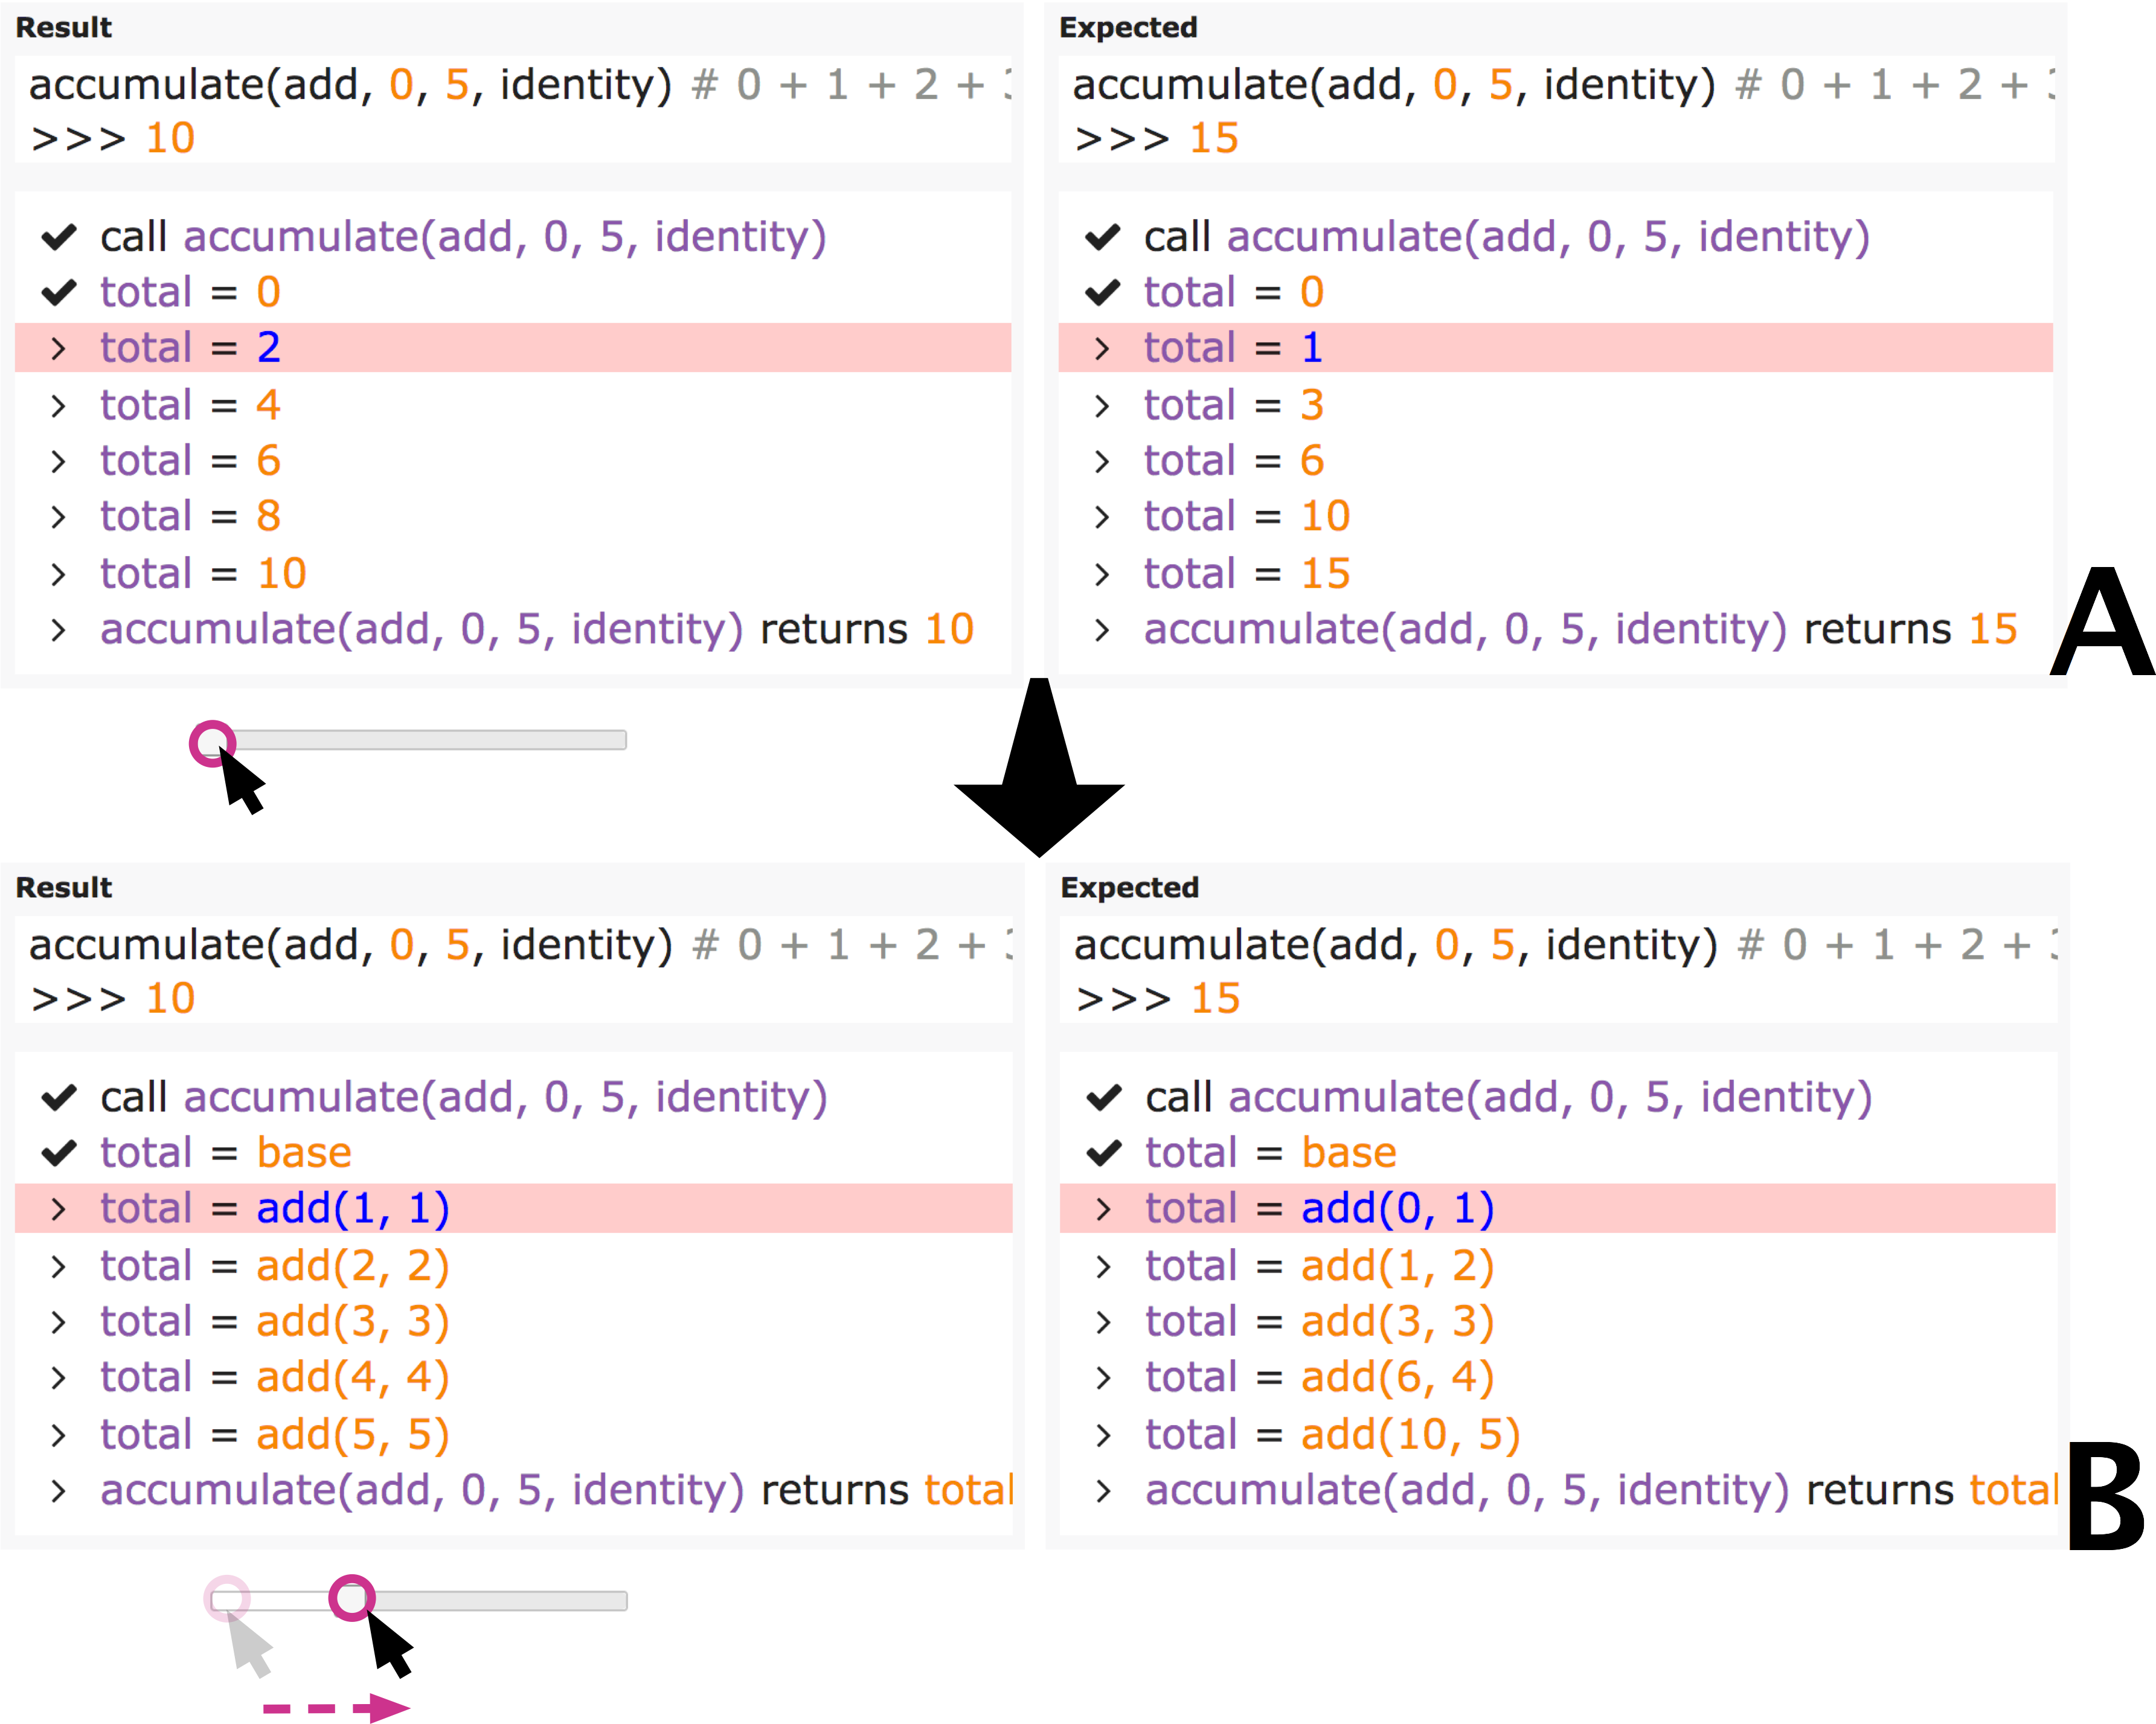Click checkmark beside 'total = 0' in top Expected trace
This screenshot has width=2156, height=1724.
pyautogui.click(x=1103, y=292)
